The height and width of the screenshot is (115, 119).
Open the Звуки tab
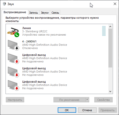coord(45,13)
